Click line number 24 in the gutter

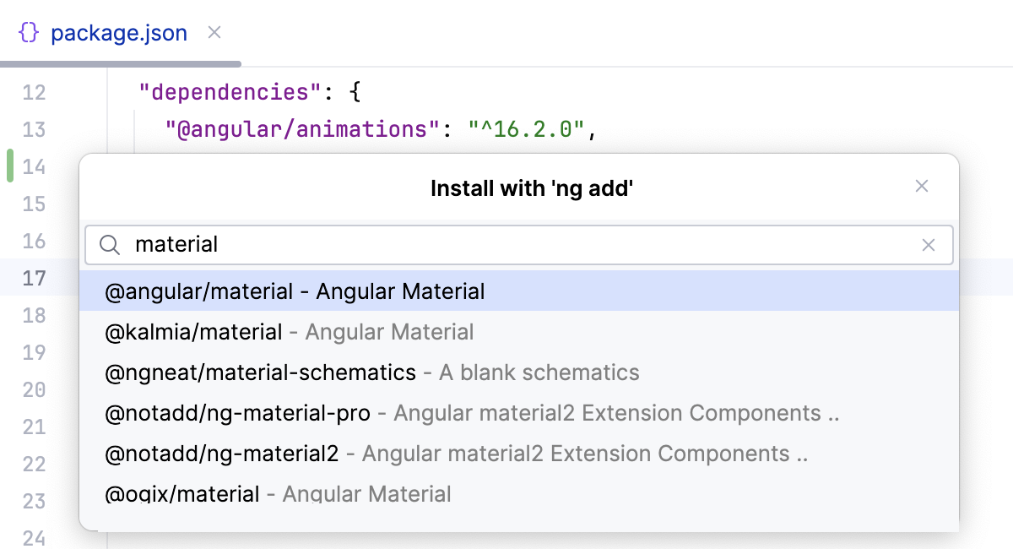[x=35, y=538]
